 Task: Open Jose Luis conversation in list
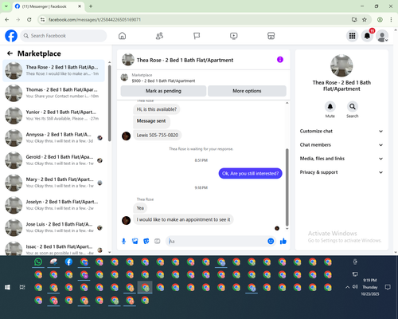tap(53, 227)
